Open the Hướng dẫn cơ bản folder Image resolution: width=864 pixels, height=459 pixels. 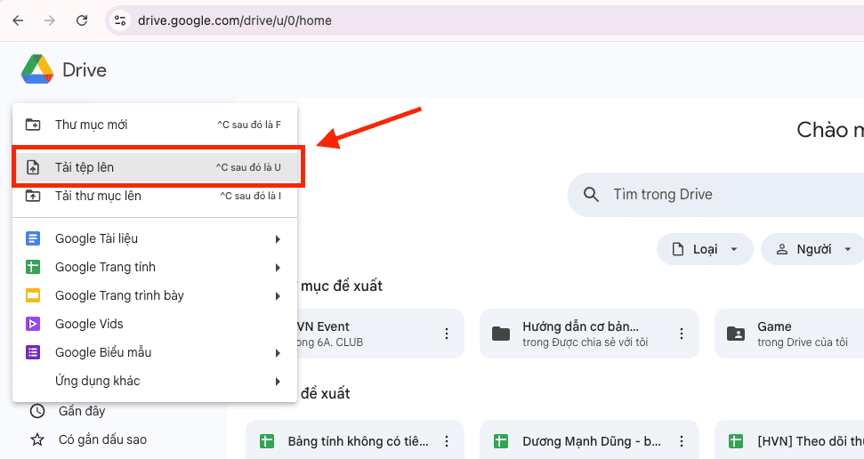(x=589, y=334)
